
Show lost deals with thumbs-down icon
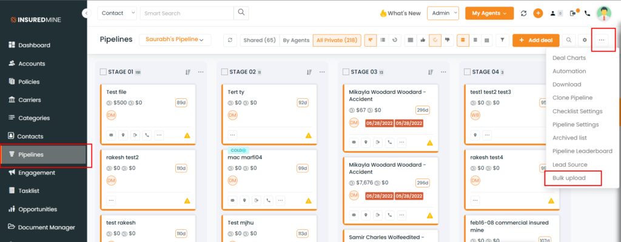click(x=447, y=40)
